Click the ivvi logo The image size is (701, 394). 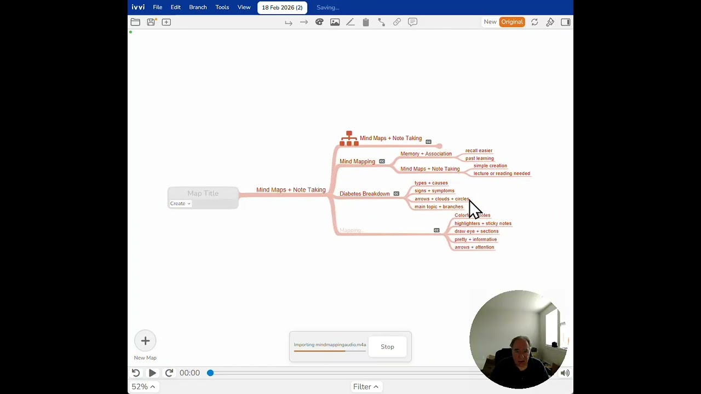[138, 7]
